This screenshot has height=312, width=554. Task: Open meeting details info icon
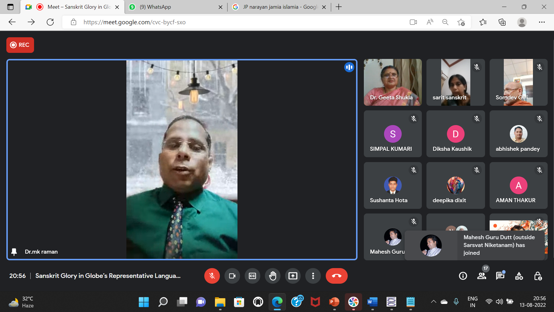(463, 276)
